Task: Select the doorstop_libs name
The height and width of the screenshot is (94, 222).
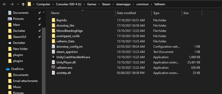Action: tap(65, 26)
